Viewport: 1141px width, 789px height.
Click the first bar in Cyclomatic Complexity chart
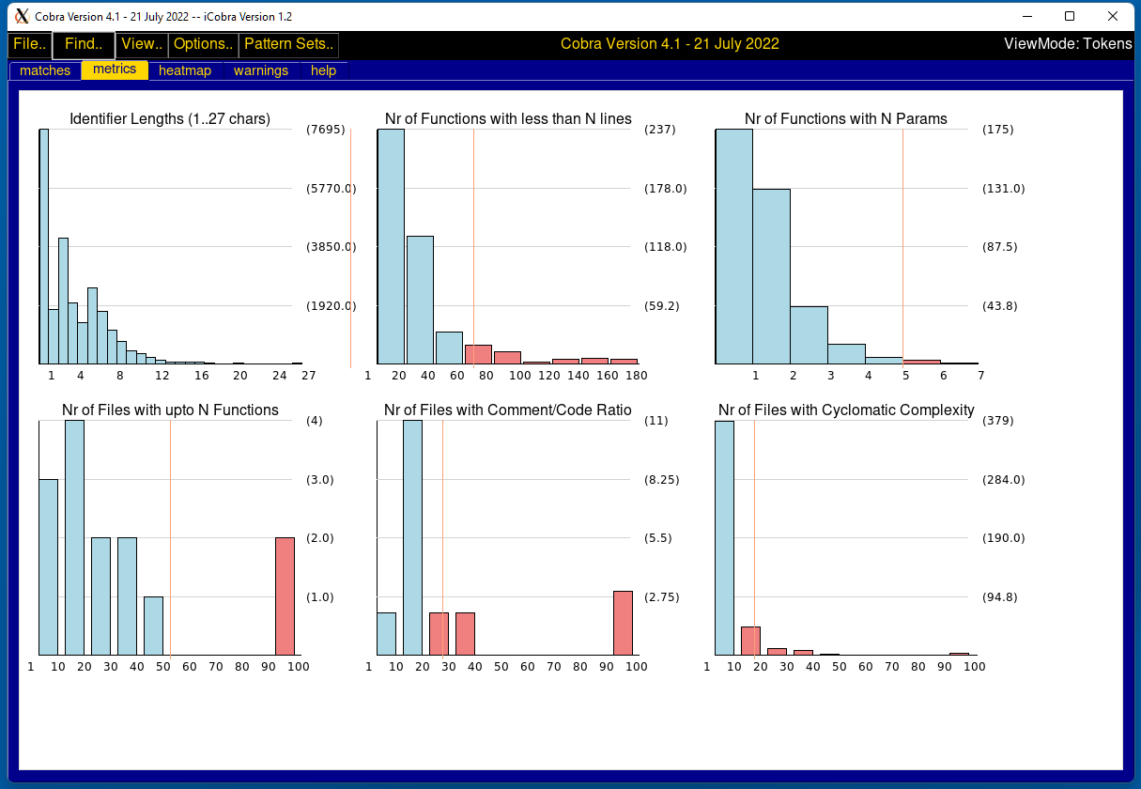tap(724, 537)
